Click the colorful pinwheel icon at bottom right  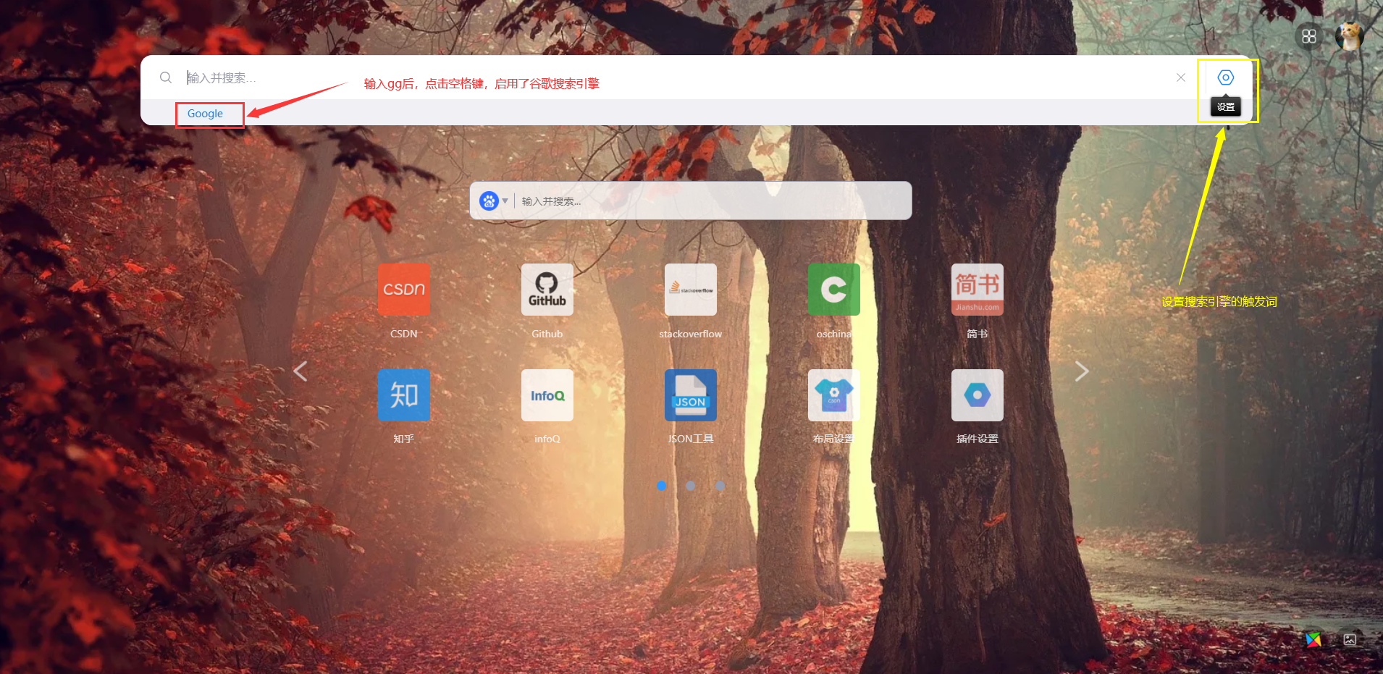1313,639
